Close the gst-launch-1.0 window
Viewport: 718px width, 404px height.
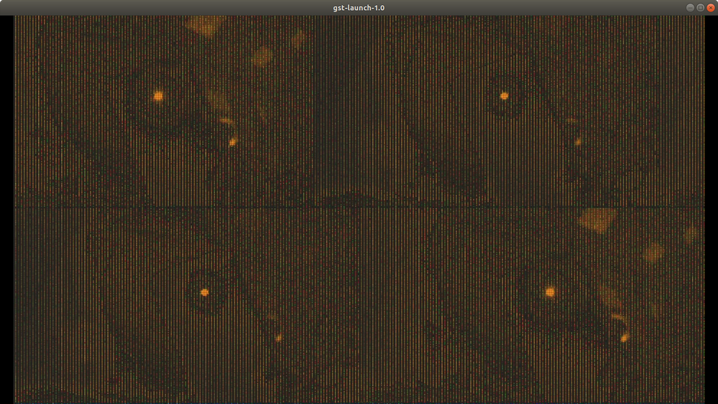(711, 8)
